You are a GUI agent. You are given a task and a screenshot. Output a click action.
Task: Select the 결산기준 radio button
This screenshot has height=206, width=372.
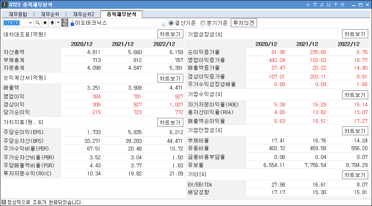171,23
